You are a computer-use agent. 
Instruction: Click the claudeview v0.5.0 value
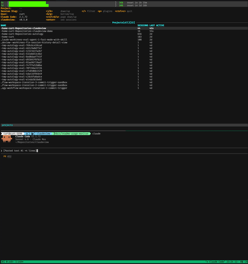[x=23, y=20]
